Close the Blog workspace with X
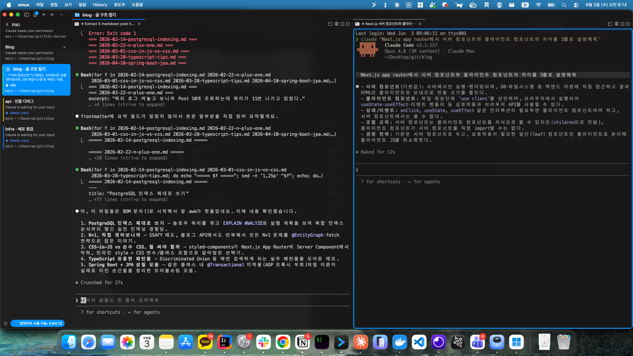 [x=65, y=47]
